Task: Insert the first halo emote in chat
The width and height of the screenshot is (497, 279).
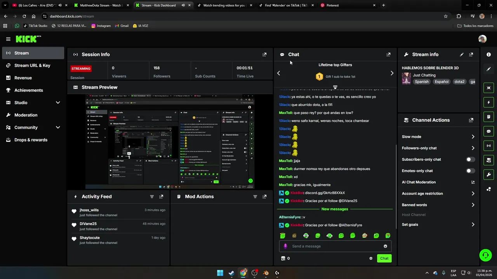Action: tap(283, 236)
